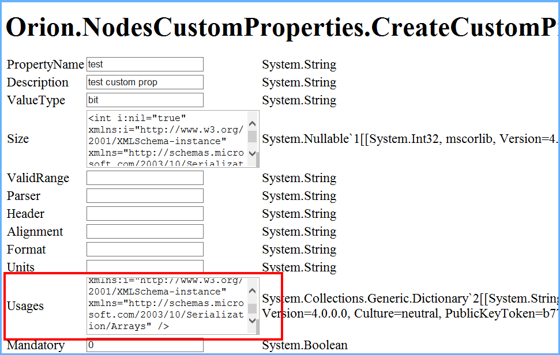
Task: Click the PropertyName input field
Action: point(145,64)
